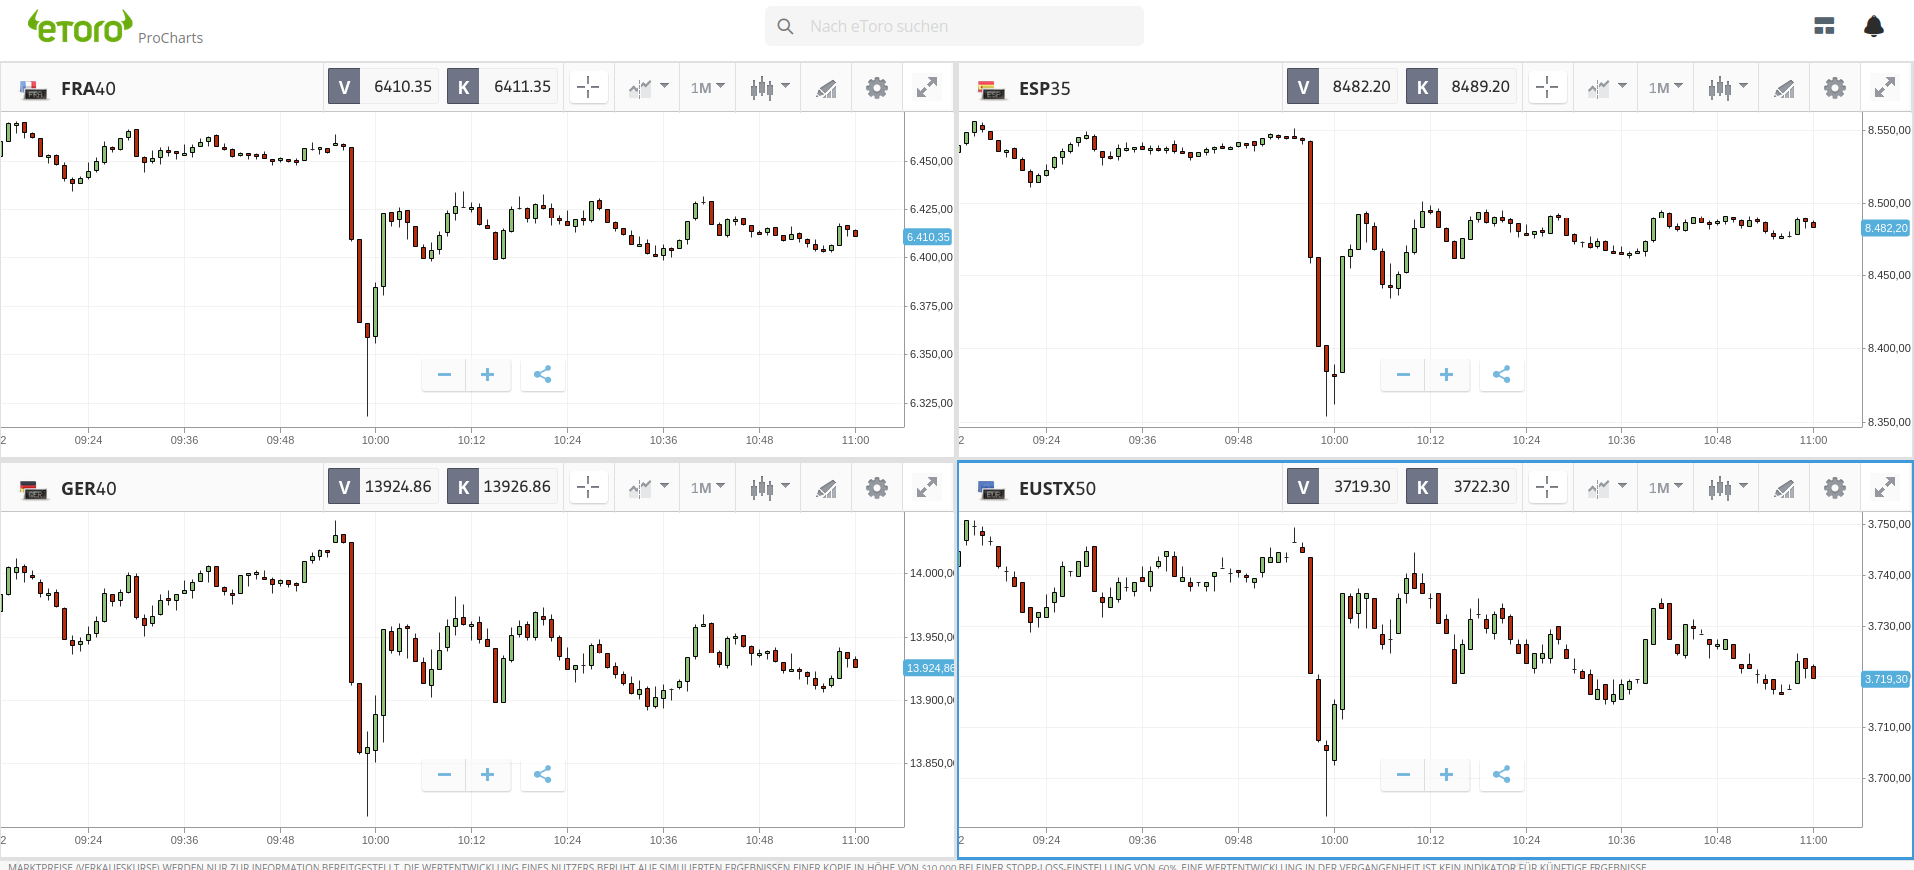Focus the 'Nach eToro suchen' search field

[955, 26]
